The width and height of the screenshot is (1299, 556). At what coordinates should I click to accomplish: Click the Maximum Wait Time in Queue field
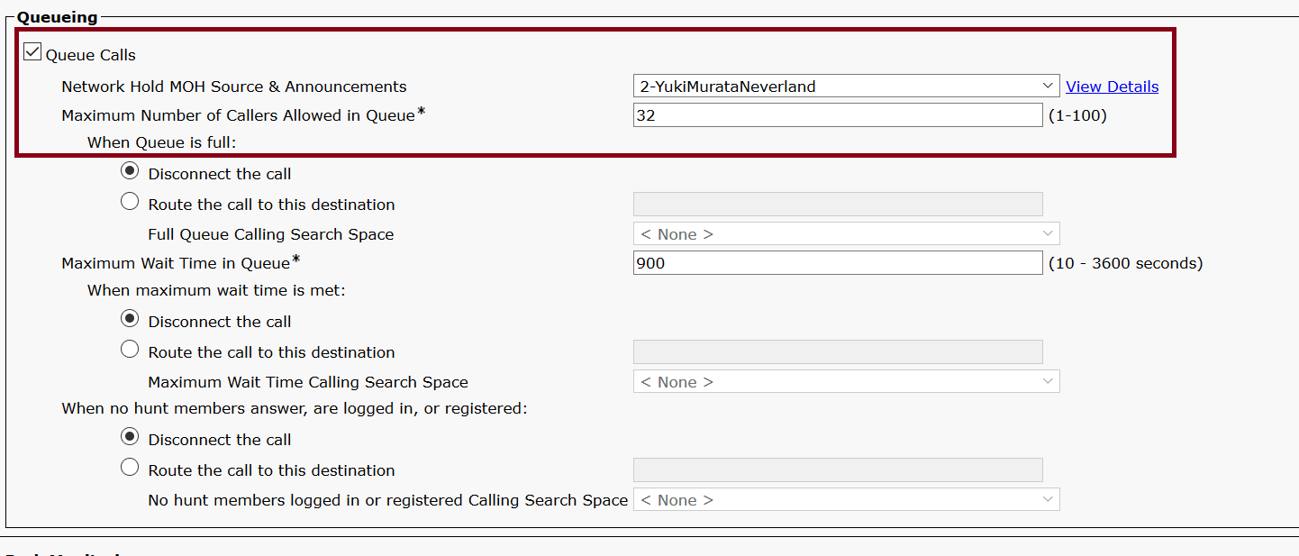836,262
